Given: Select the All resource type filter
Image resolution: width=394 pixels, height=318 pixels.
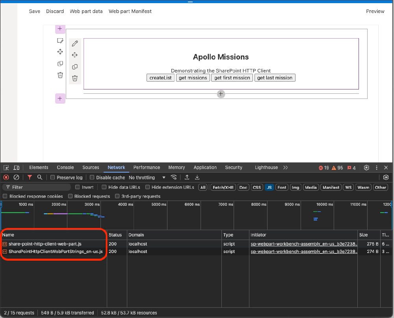Looking at the screenshot, I should pyautogui.click(x=203, y=188).
